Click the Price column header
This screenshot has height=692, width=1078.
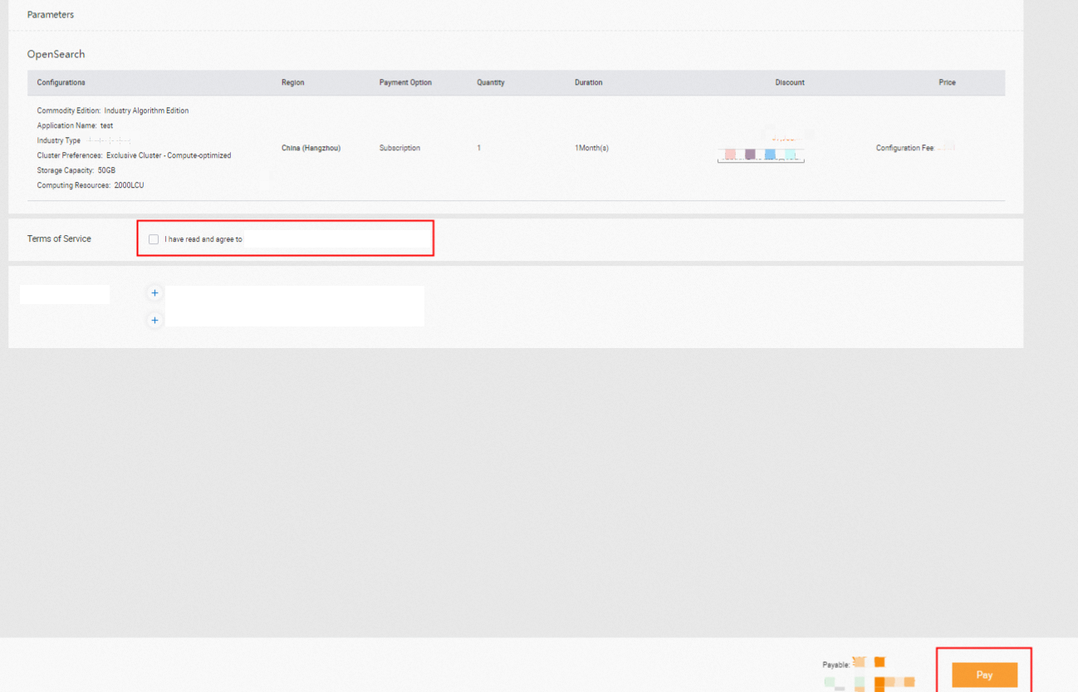[947, 82]
